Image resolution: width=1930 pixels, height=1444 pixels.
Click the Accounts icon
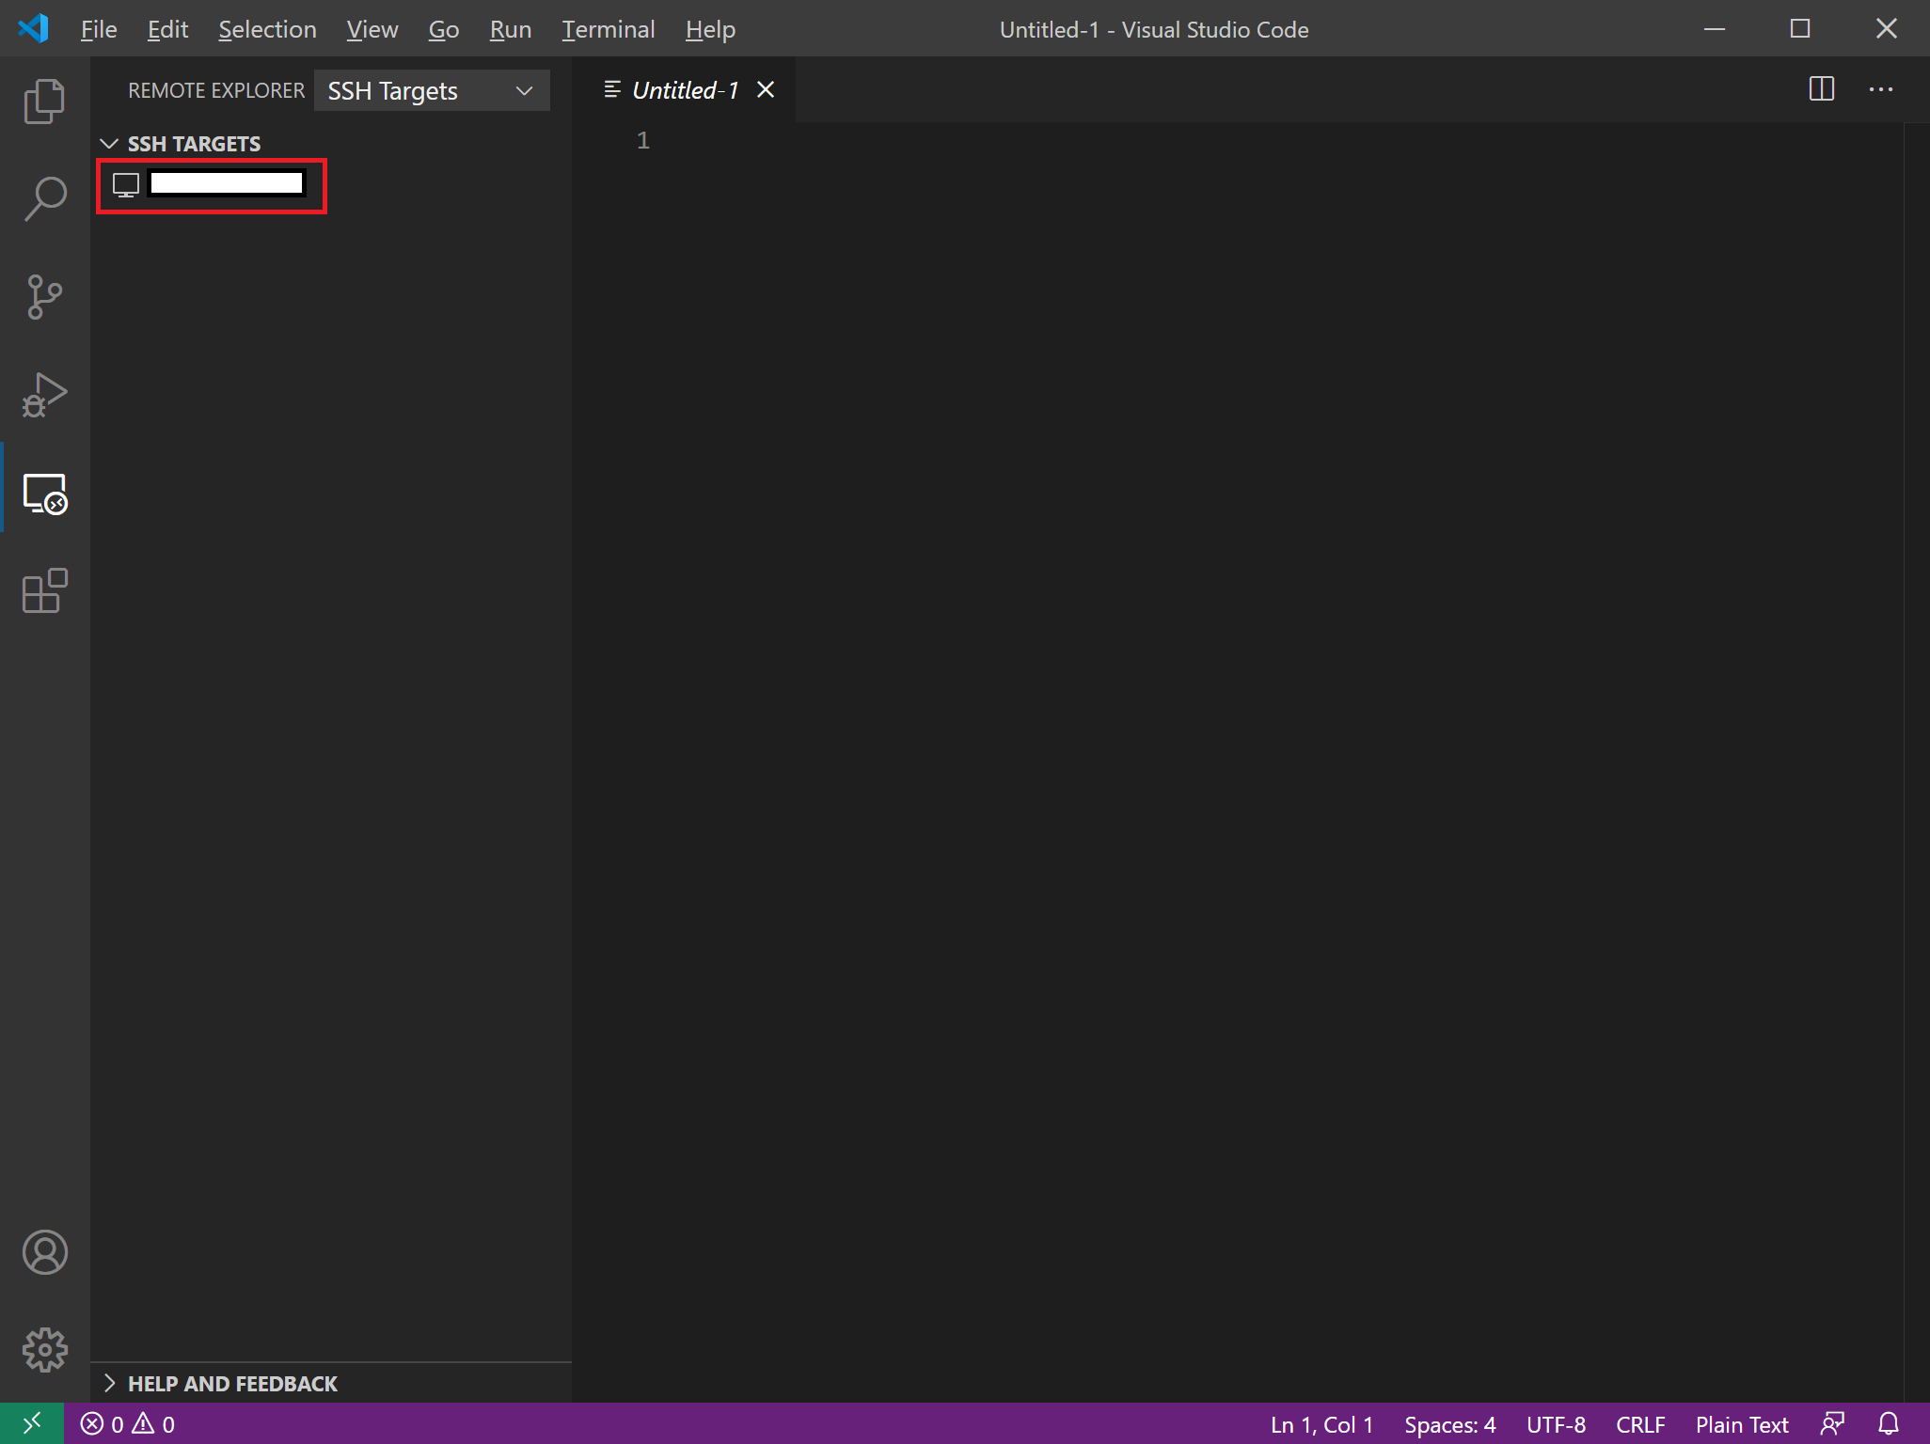[44, 1252]
